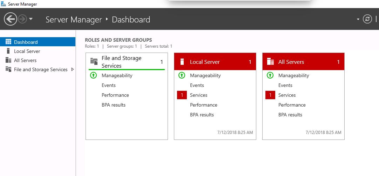Select Dashboard in the left sidebar
This screenshot has width=379, height=176.
click(x=26, y=42)
